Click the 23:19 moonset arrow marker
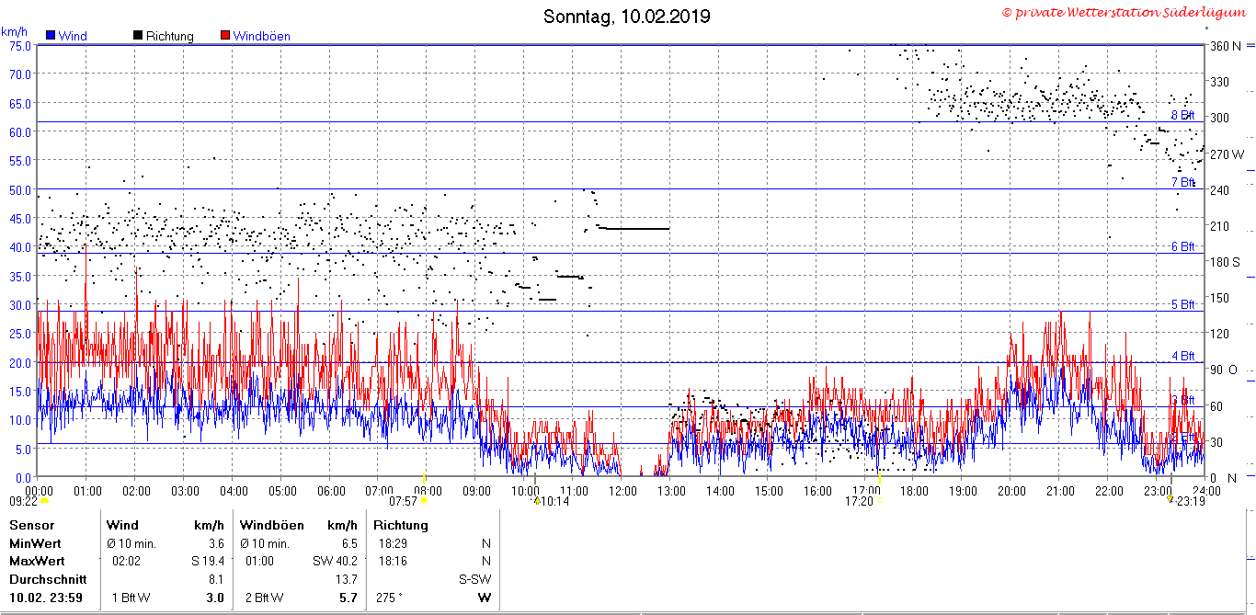Image resolution: width=1256 pixels, height=615 pixels. 1170,499
